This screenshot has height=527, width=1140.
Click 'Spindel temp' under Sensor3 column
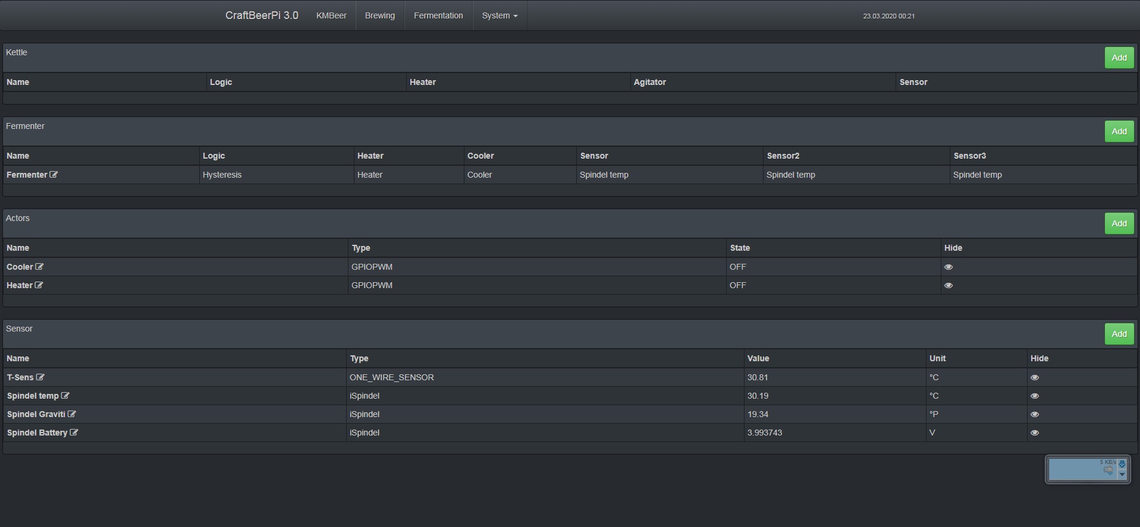coord(978,175)
